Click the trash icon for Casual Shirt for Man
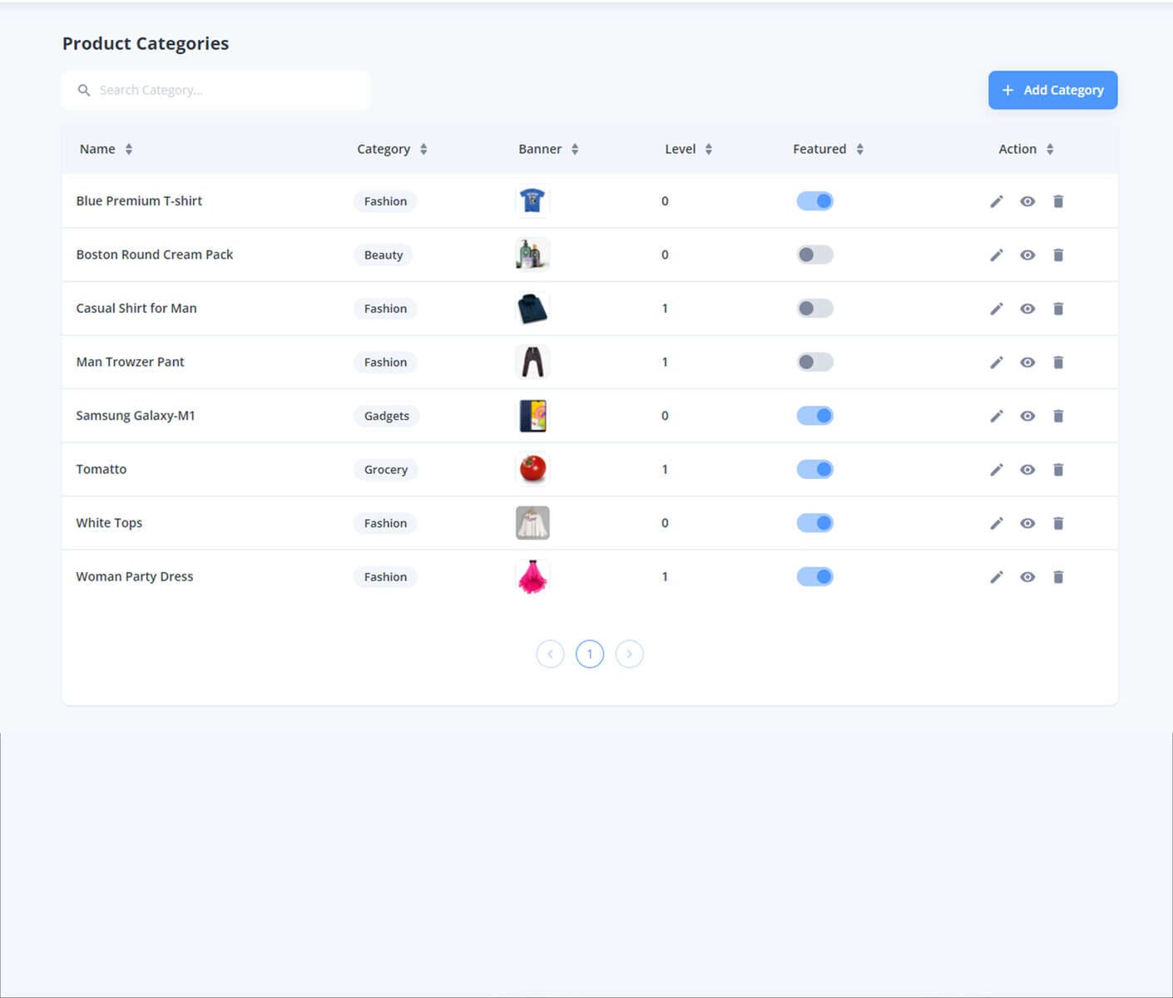The image size is (1173, 998). pos(1058,308)
